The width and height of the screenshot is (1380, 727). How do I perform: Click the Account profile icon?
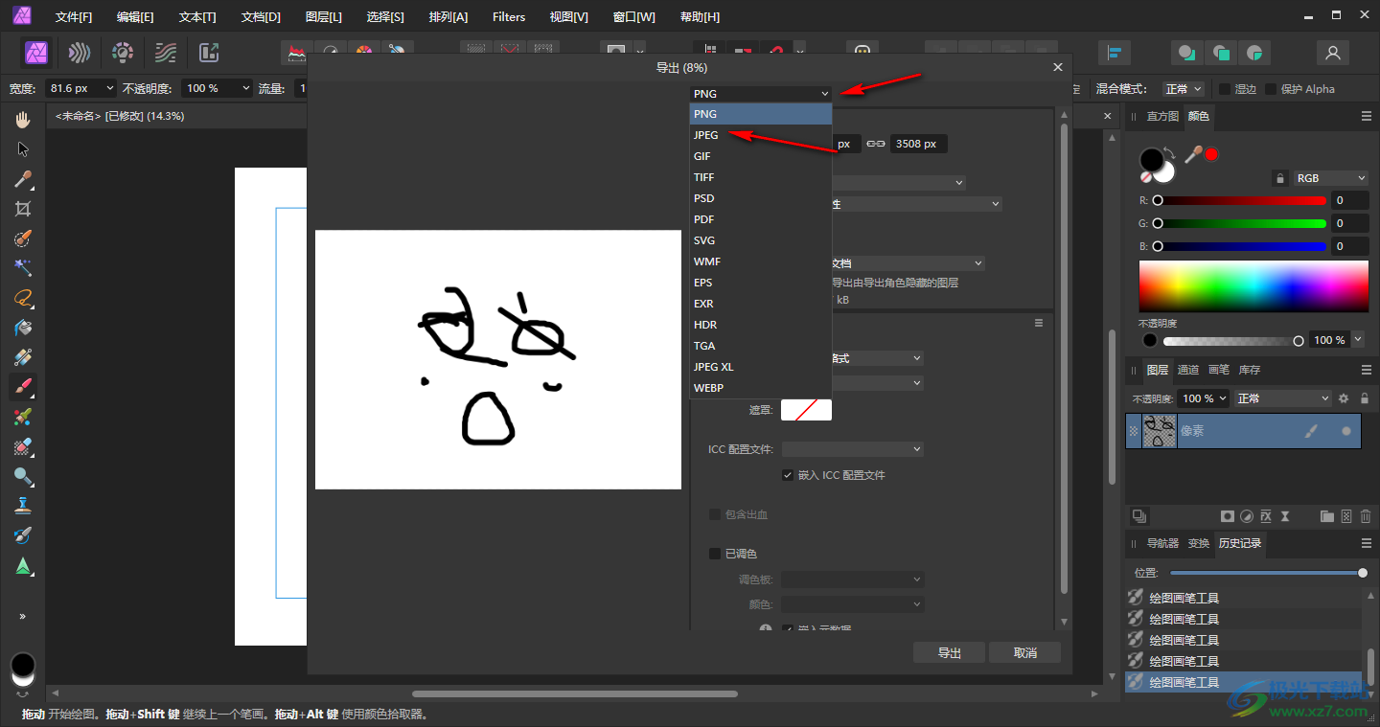1331,53
